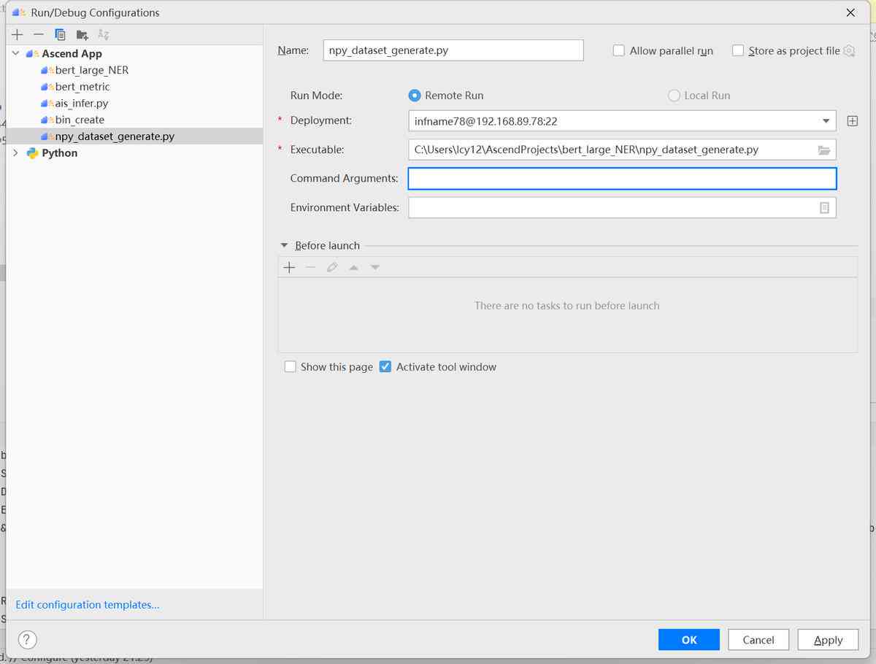Open deployment add button beside combo box
876x664 pixels.
tap(852, 121)
